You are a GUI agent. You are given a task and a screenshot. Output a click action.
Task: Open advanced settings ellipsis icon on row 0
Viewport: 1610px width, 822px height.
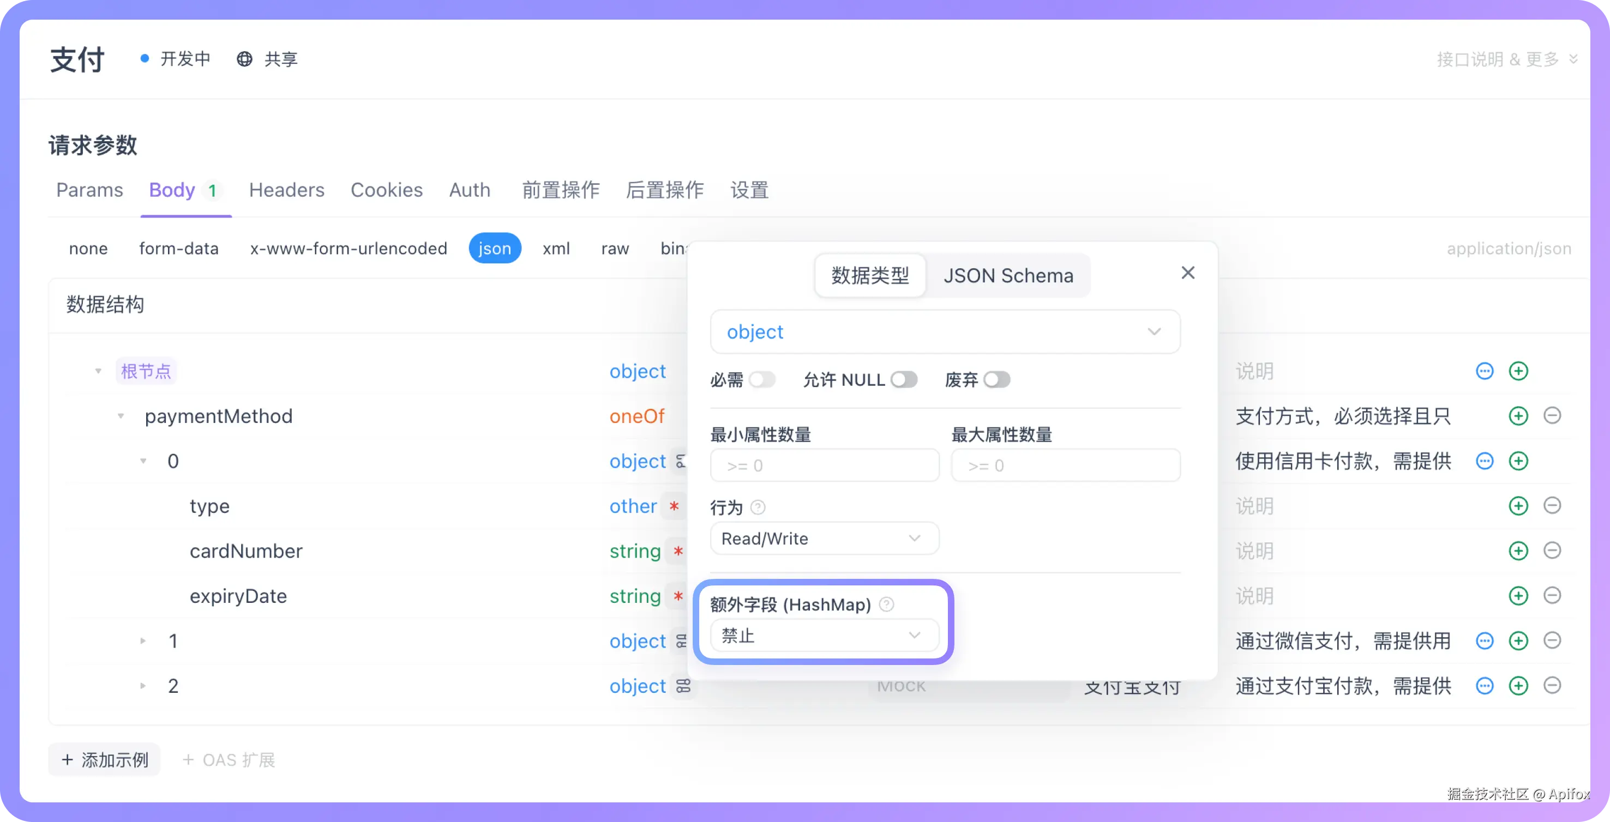1485,461
